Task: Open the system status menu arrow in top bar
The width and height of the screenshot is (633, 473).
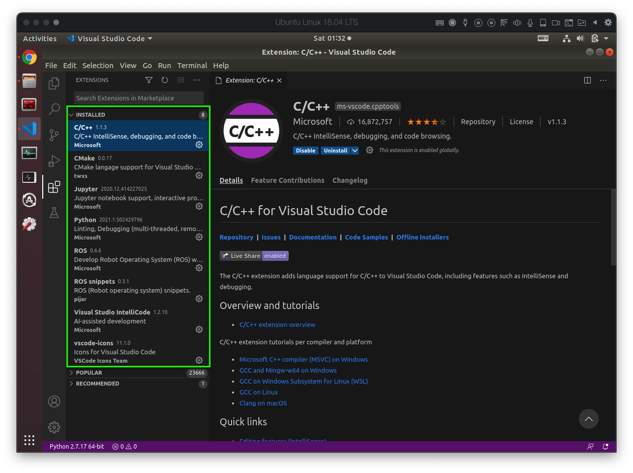Action: 606,38
